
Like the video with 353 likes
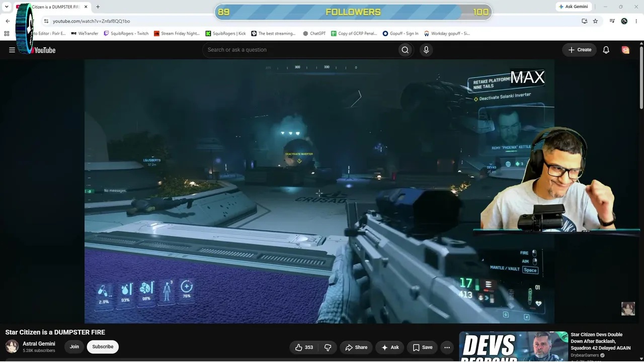[304, 347]
